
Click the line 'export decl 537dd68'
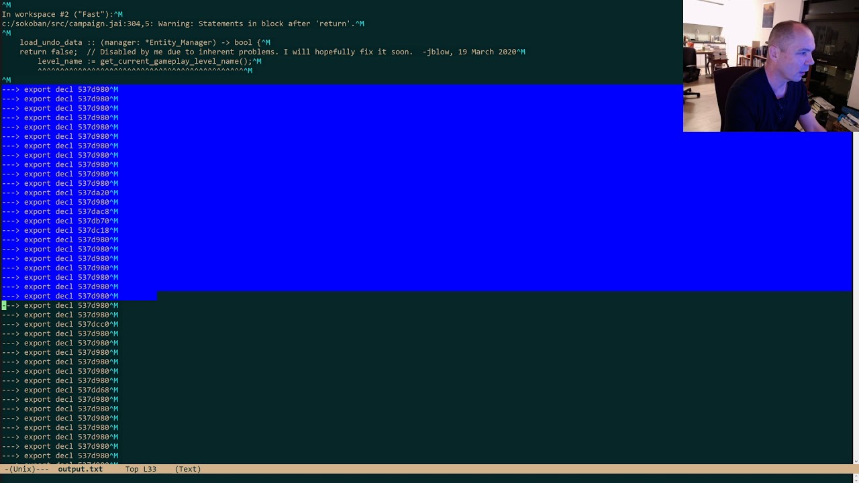click(60, 390)
